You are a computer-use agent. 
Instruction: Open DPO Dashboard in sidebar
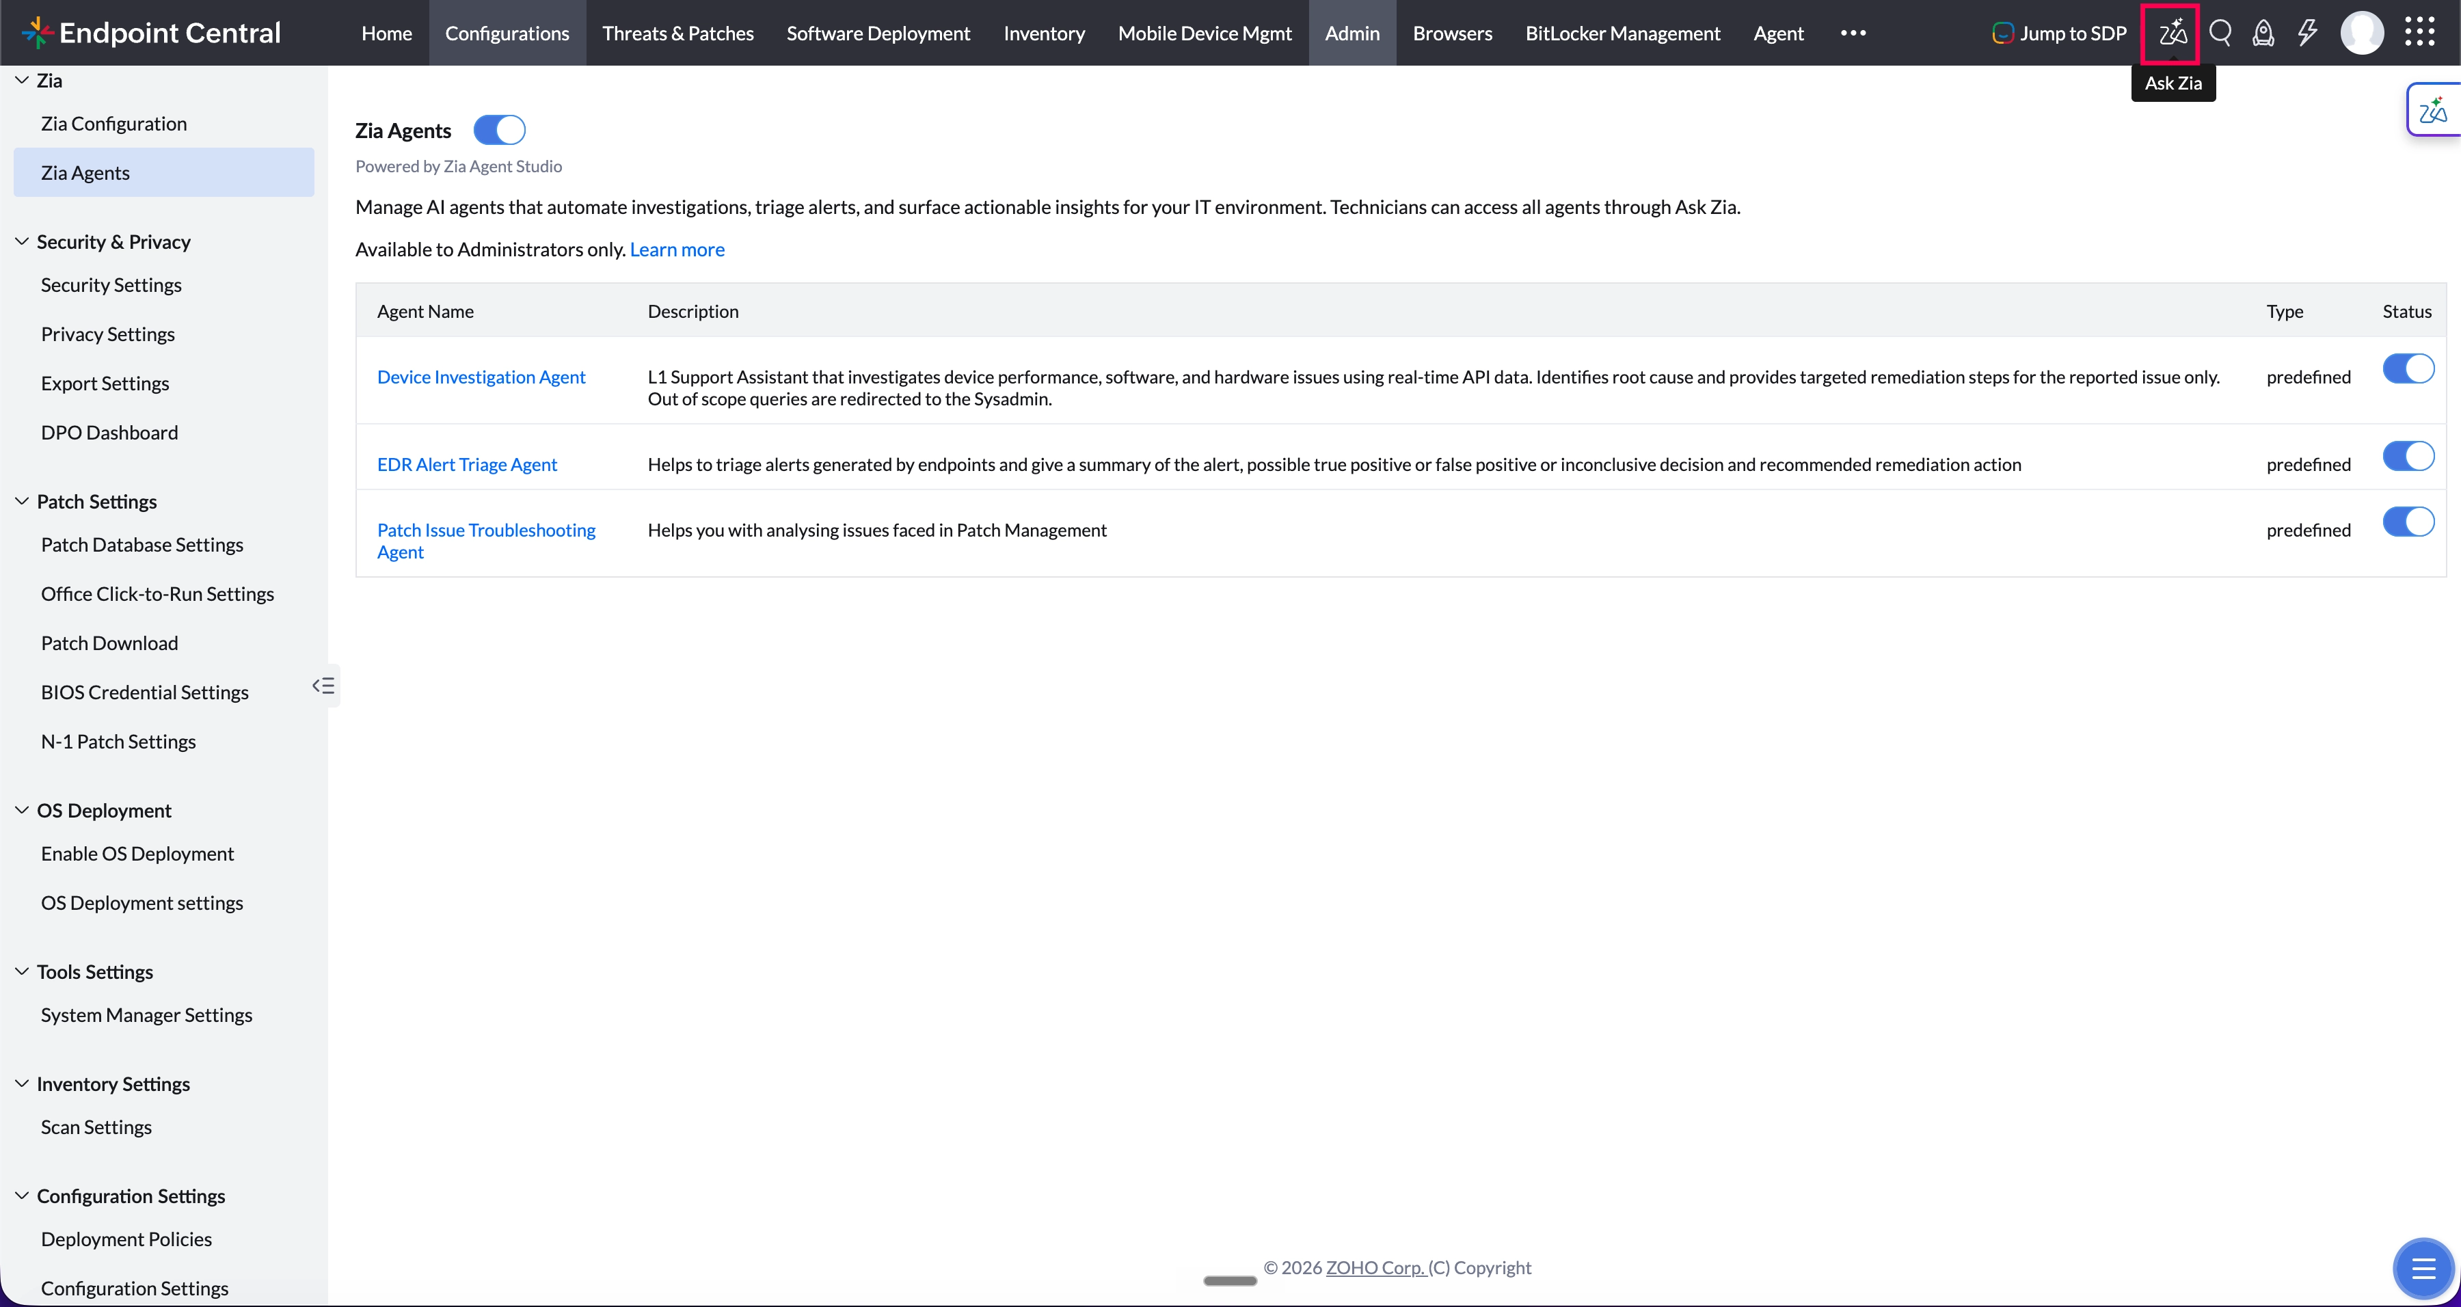click(163, 432)
